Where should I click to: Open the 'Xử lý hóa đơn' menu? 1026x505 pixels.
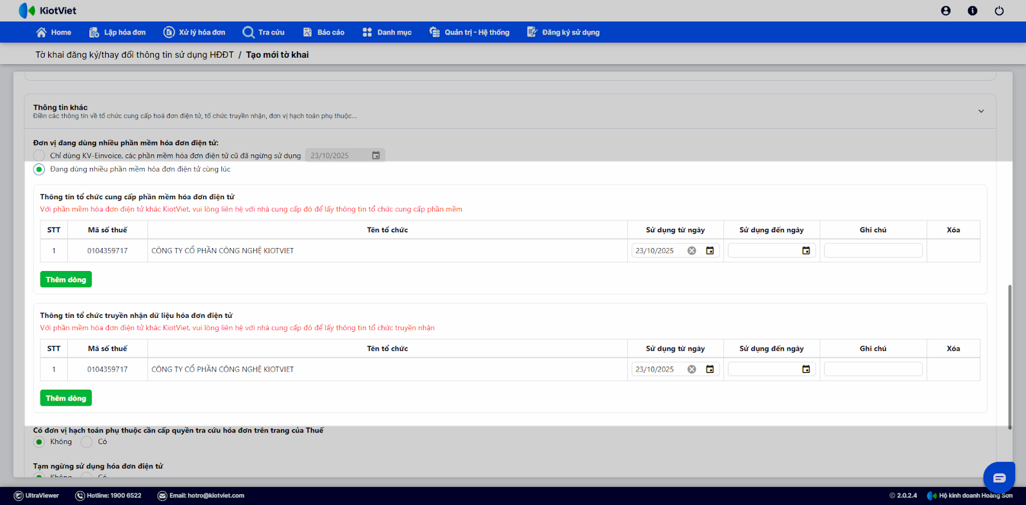point(194,32)
